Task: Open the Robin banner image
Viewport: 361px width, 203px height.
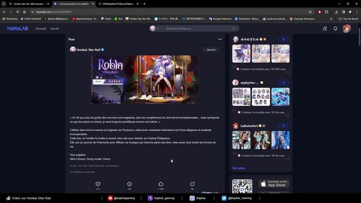Action: pyautogui.click(x=145, y=80)
